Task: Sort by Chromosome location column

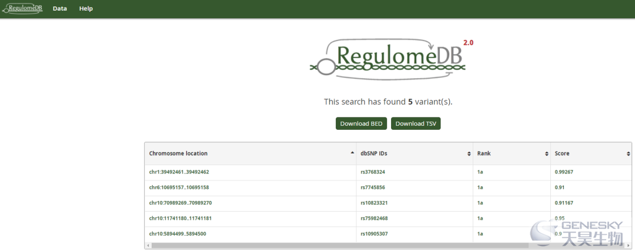Action: 250,153
